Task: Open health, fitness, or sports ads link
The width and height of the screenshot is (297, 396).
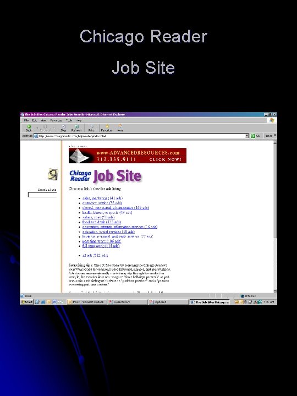Action: (107, 213)
